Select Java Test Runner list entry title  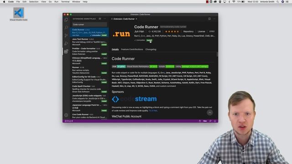pos(80,39)
